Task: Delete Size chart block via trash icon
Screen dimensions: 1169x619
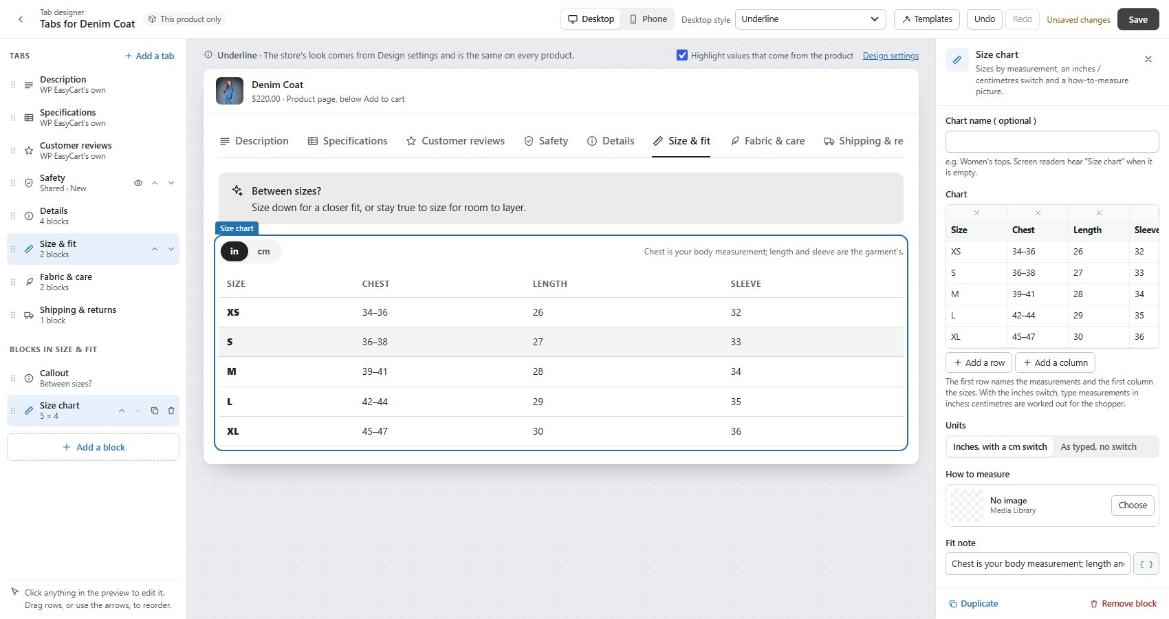Action: (x=171, y=411)
